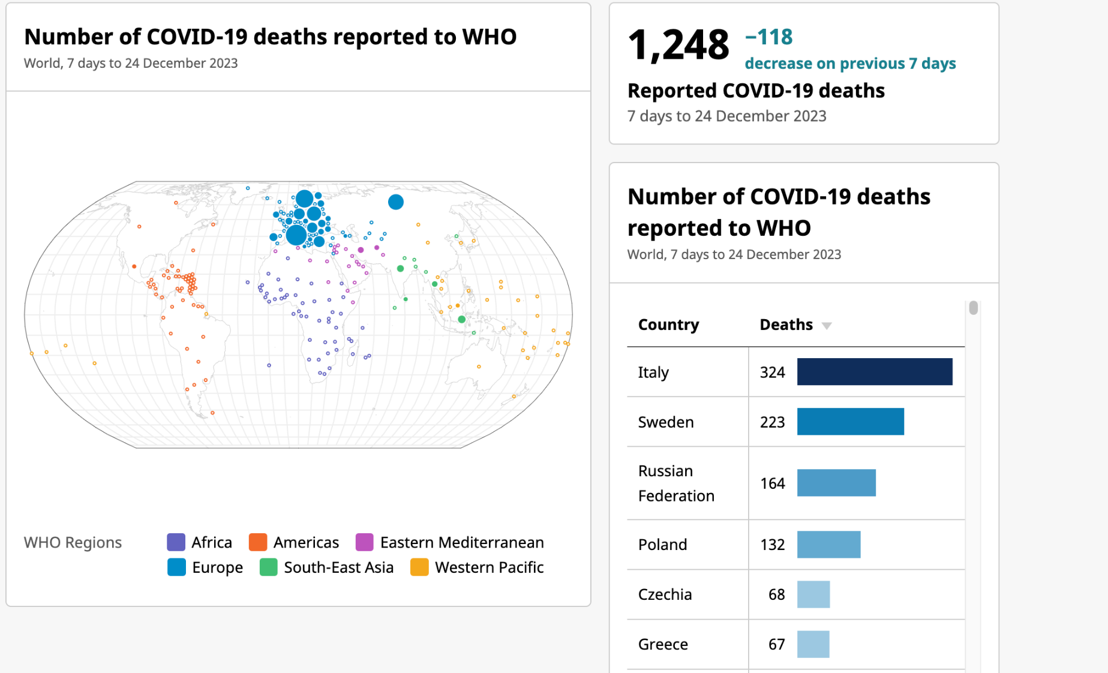1108x673 pixels.
Task: Click the large Russia bubble on map
Action: click(396, 202)
